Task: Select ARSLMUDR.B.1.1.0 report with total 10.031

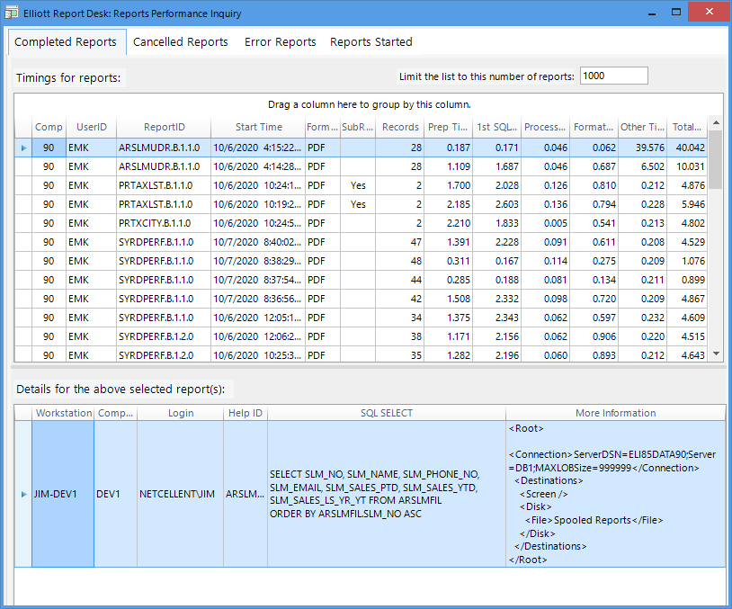Action: (x=361, y=166)
